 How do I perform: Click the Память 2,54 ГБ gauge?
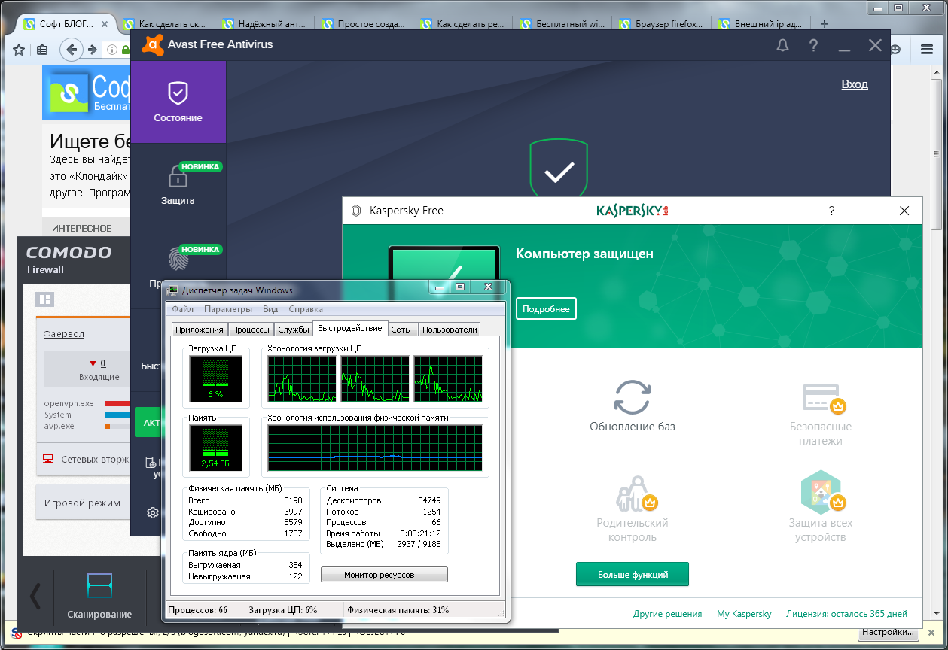click(x=215, y=447)
